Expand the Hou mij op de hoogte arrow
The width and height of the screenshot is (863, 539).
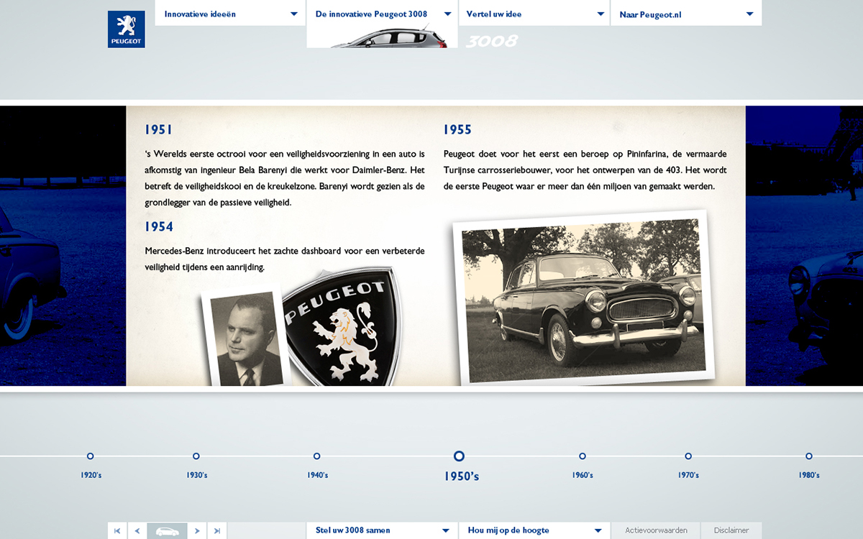pos(598,531)
